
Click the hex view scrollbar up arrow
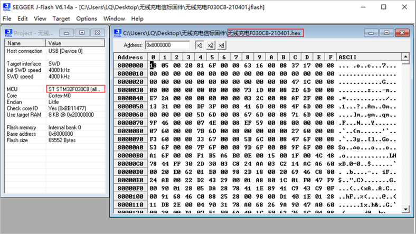click(x=405, y=57)
